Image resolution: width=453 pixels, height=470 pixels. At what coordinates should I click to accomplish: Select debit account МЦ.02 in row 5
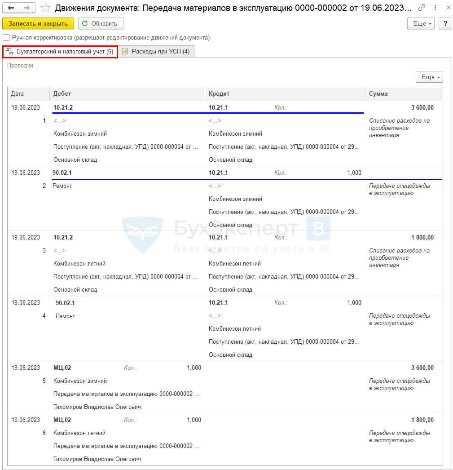[x=62, y=368]
